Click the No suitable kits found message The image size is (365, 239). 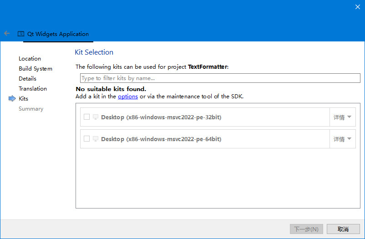(x=111, y=89)
